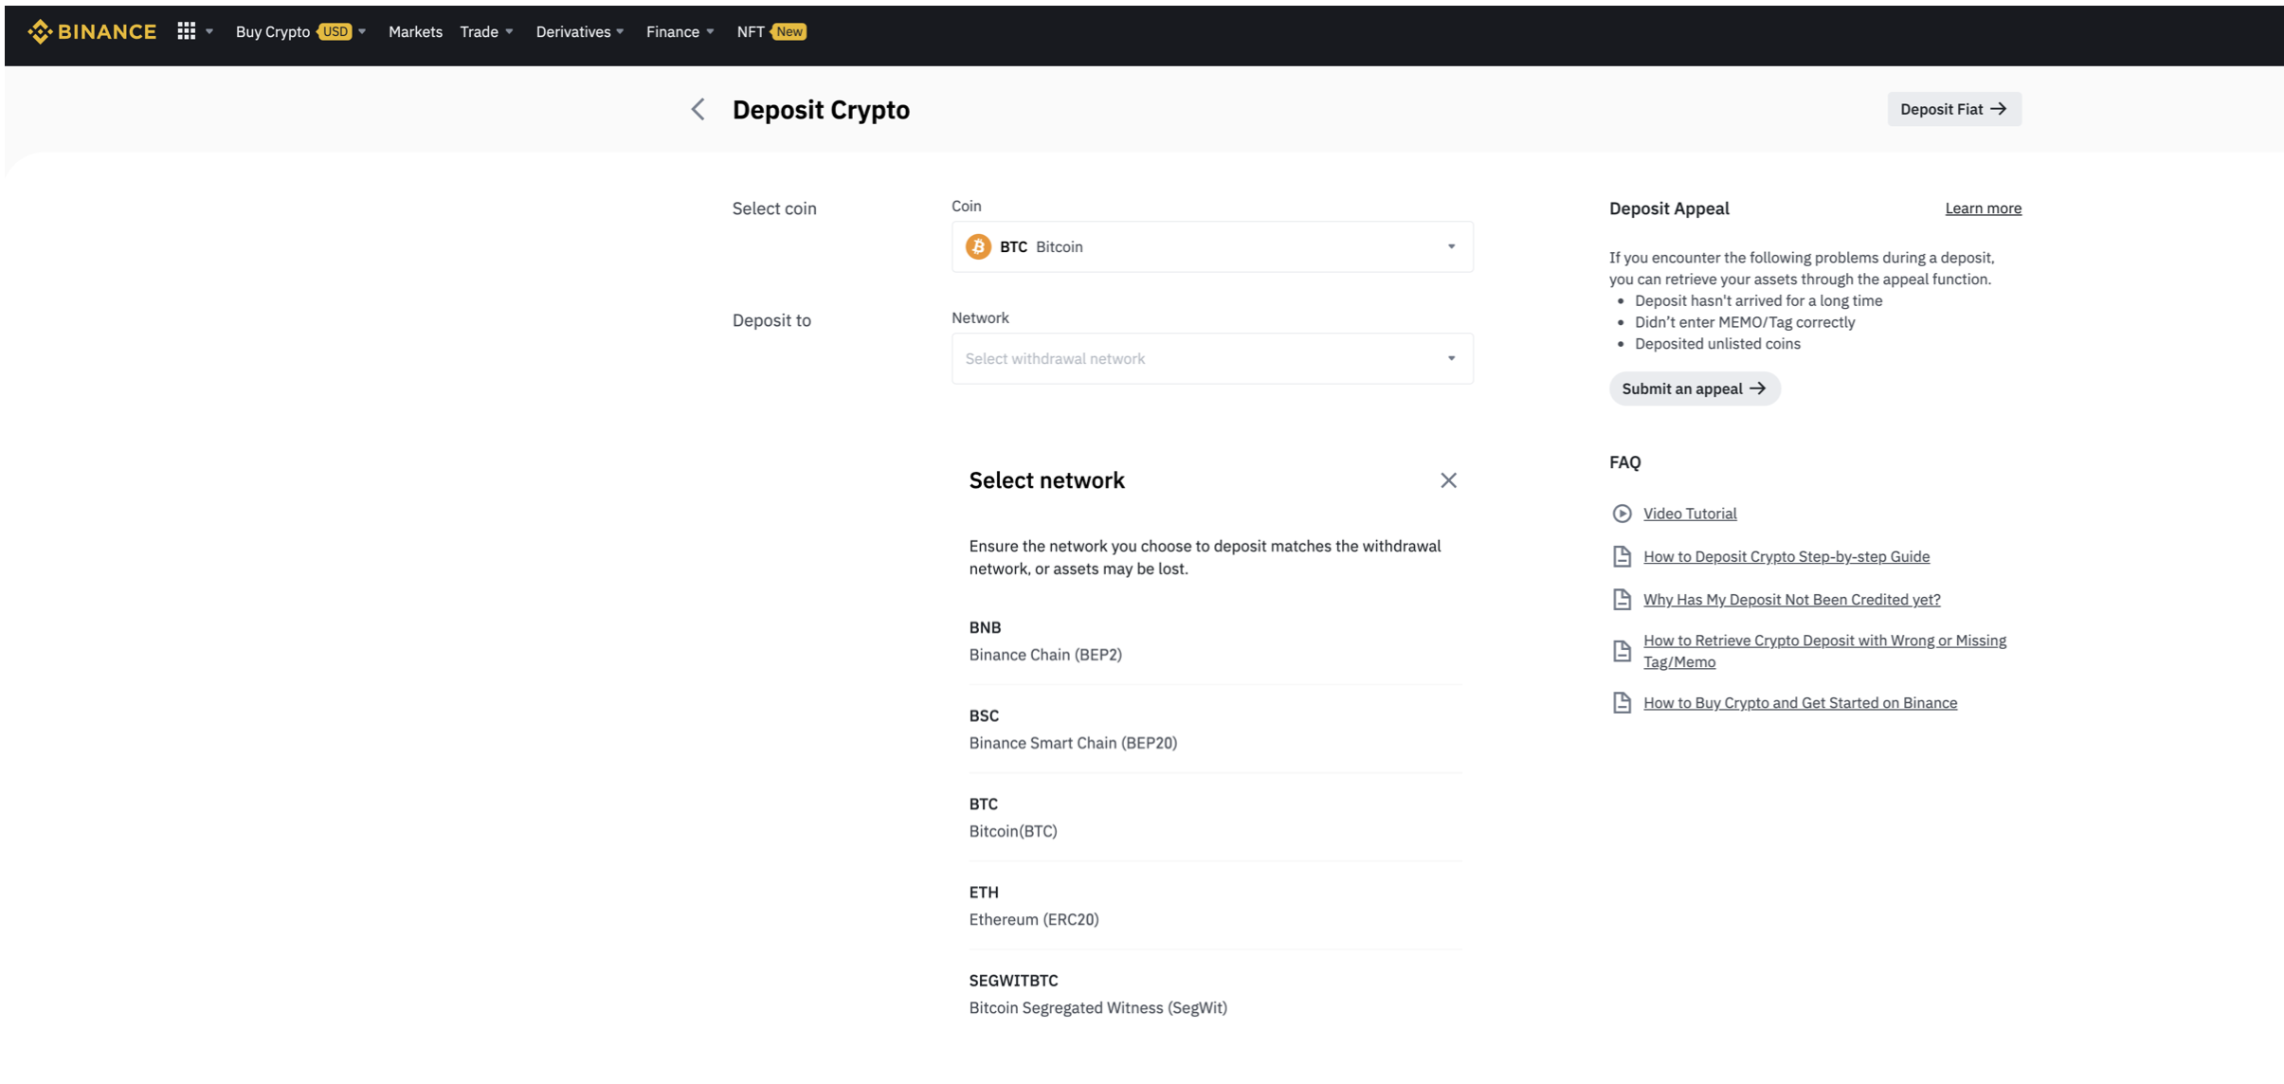Open the Learn more link
Screen dimensions: 2284x1084
[x=1983, y=208]
